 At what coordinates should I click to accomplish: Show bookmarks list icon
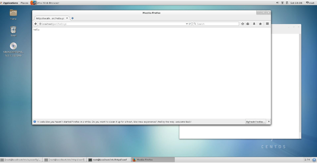[248, 24]
